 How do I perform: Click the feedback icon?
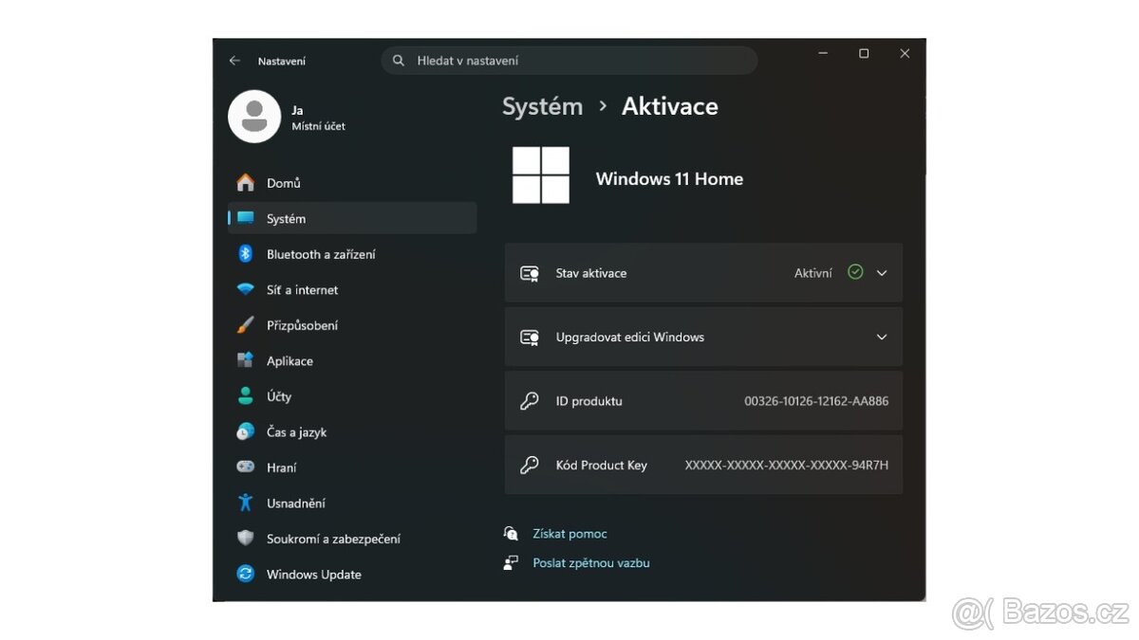coord(512,562)
